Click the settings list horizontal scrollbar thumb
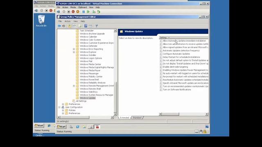Viewport: 262px width, 147px height. [x=170, y=114]
